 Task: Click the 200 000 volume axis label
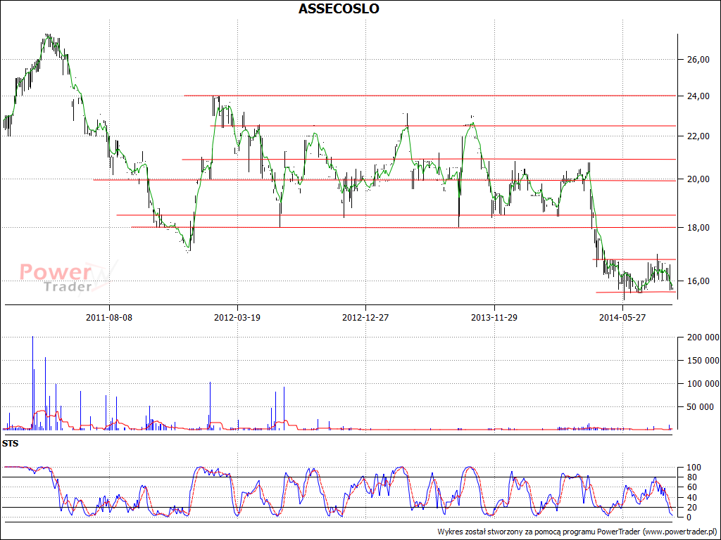point(702,337)
